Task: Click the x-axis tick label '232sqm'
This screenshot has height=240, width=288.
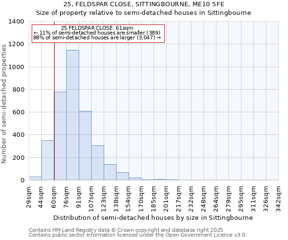Action: [x=191, y=199]
